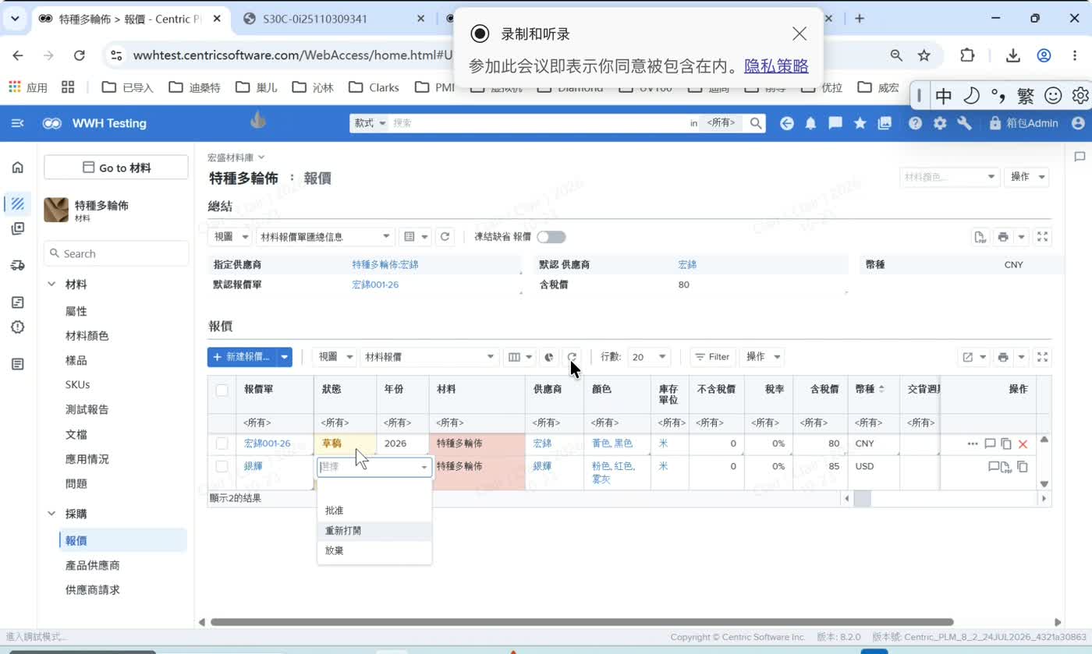The width and height of the screenshot is (1092, 654).
Task: Refresh the 報價 table
Action: coord(572,357)
